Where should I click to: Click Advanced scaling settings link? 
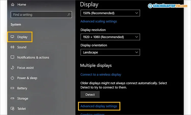click(99, 21)
